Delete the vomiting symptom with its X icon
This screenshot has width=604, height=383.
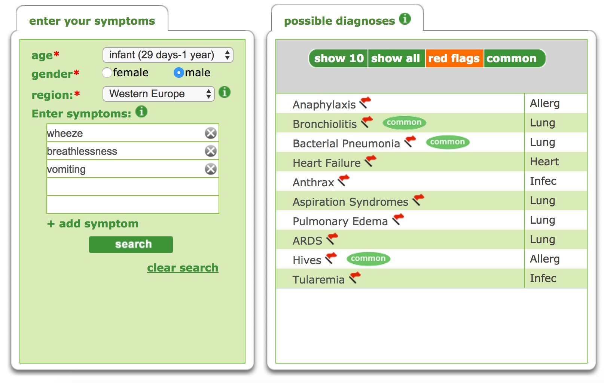click(x=211, y=168)
